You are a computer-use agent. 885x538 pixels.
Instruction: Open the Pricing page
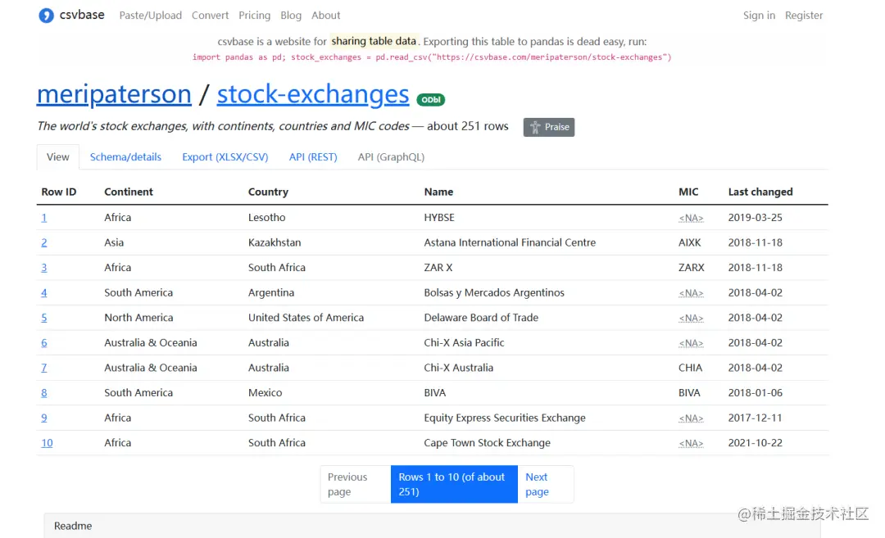tap(255, 16)
